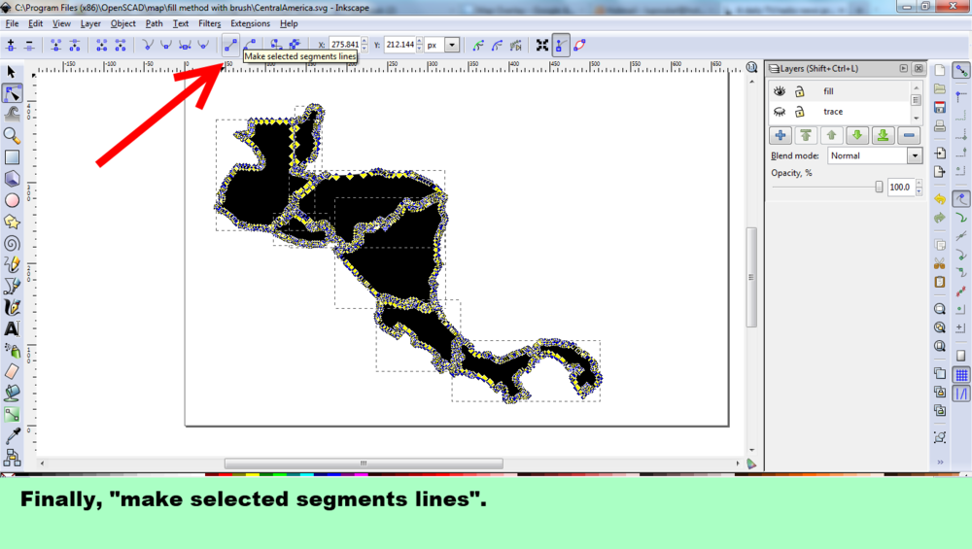
Task: Open the Blend mode dropdown
Action: pyautogui.click(x=875, y=155)
